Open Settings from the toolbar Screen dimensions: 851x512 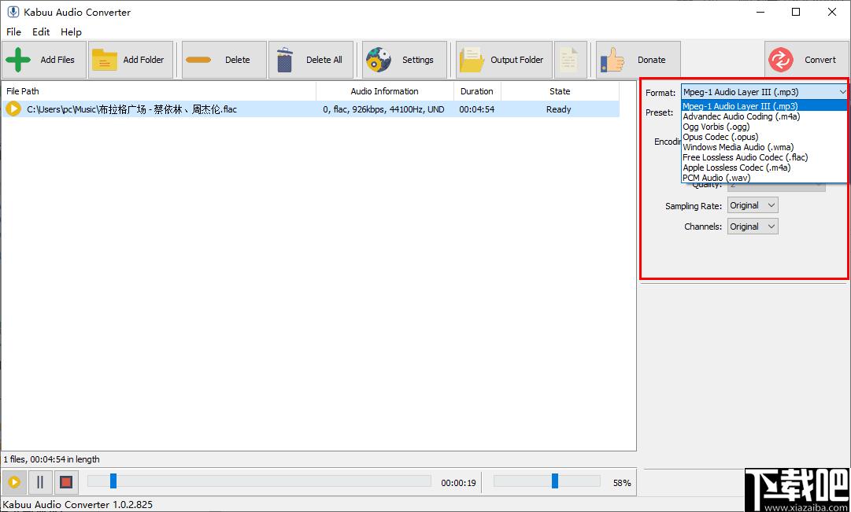tap(405, 60)
